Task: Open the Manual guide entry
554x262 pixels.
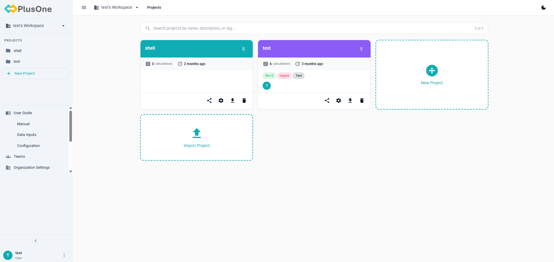Action: [23, 124]
